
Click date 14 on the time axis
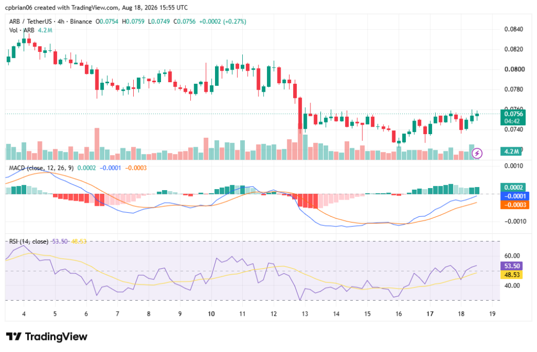(336, 314)
